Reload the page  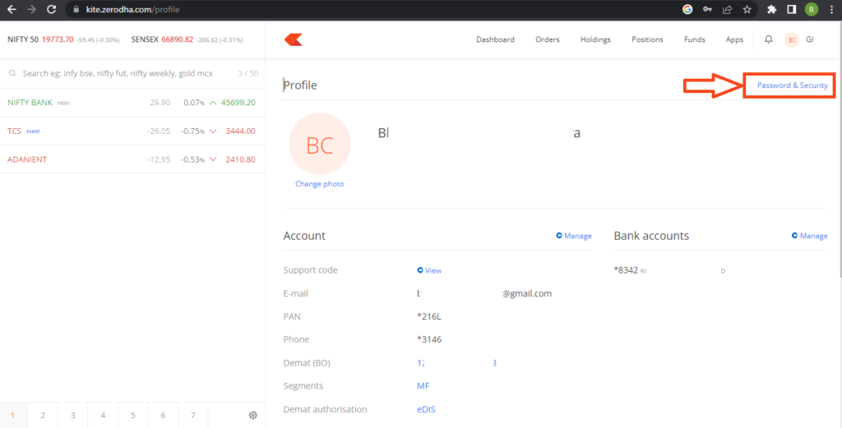point(52,9)
